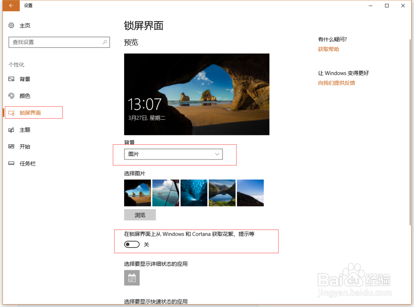This screenshot has height=307, width=414.
Task: Click the Colors palette icon
Action: (11, 96)
